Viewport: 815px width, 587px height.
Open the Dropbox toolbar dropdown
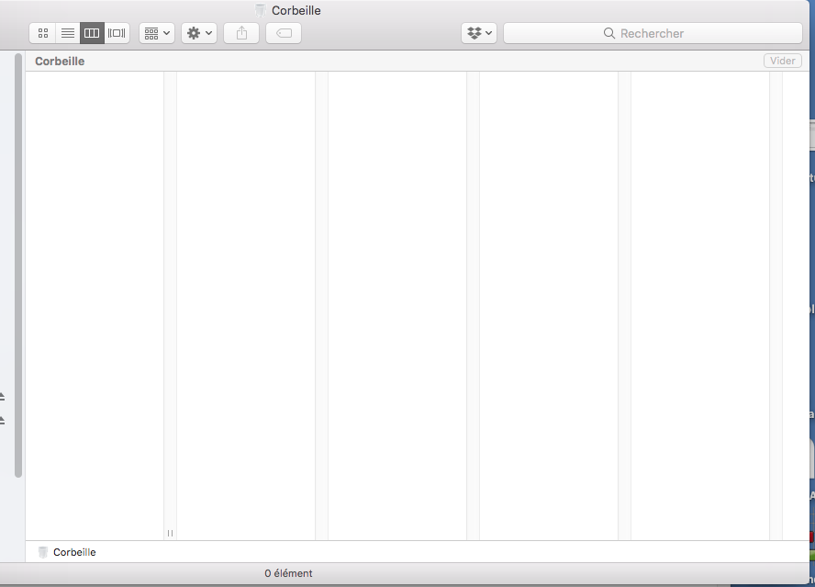[479, 33]
